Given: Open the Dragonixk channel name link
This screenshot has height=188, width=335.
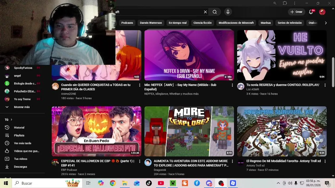Looking at the screenshot, I should 160,170.
